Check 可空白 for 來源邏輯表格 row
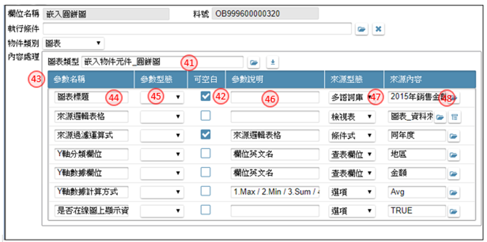The height and width of the screenshot is (242, 487). [x=205, y=115]
